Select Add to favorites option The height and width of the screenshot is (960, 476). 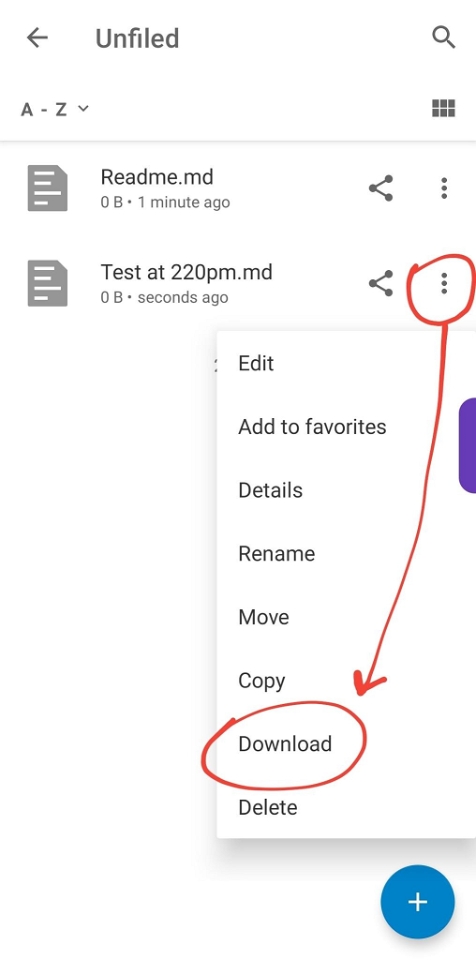click(x=347, y=427)
